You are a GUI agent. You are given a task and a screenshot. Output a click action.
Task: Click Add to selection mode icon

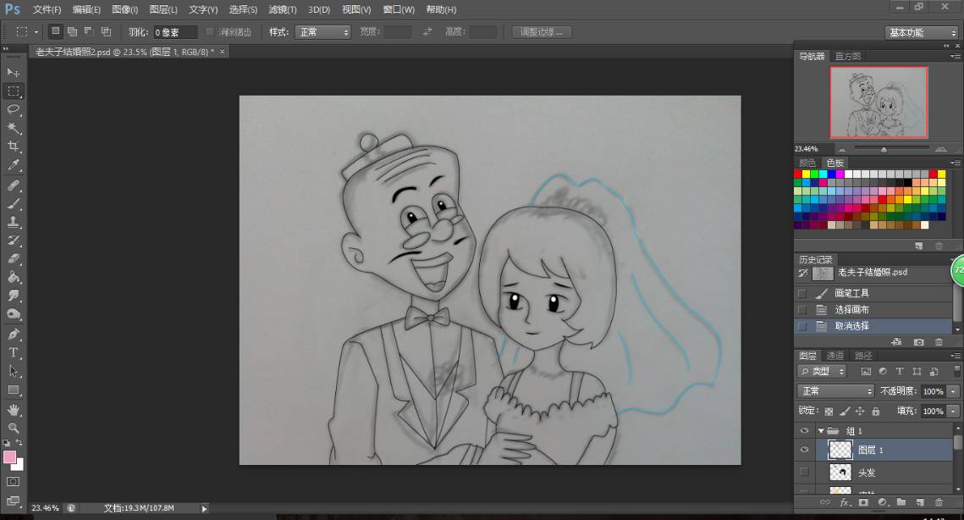(73, 31)
